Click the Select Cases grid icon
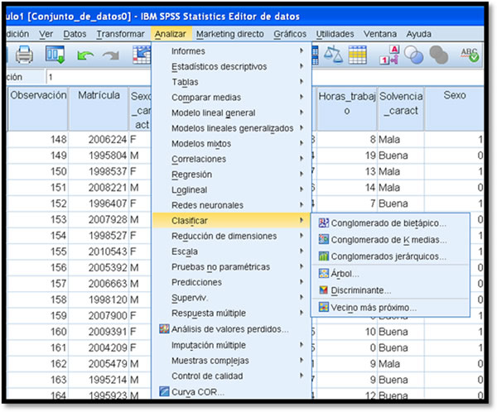This screenshot has width=497, height=412. coord(358,55)
